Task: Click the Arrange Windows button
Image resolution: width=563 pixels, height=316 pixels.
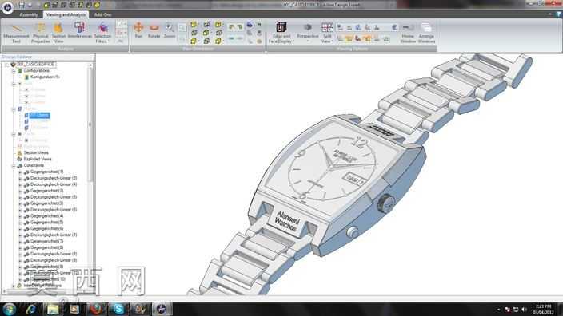Action: (x=426, y=33)
